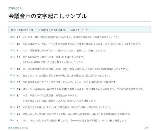The height and width of the screenshot is (131, 159).
Task: Click the line starting はい。X、Instagram、Webサイト
Action: click(x=83, y=89)
